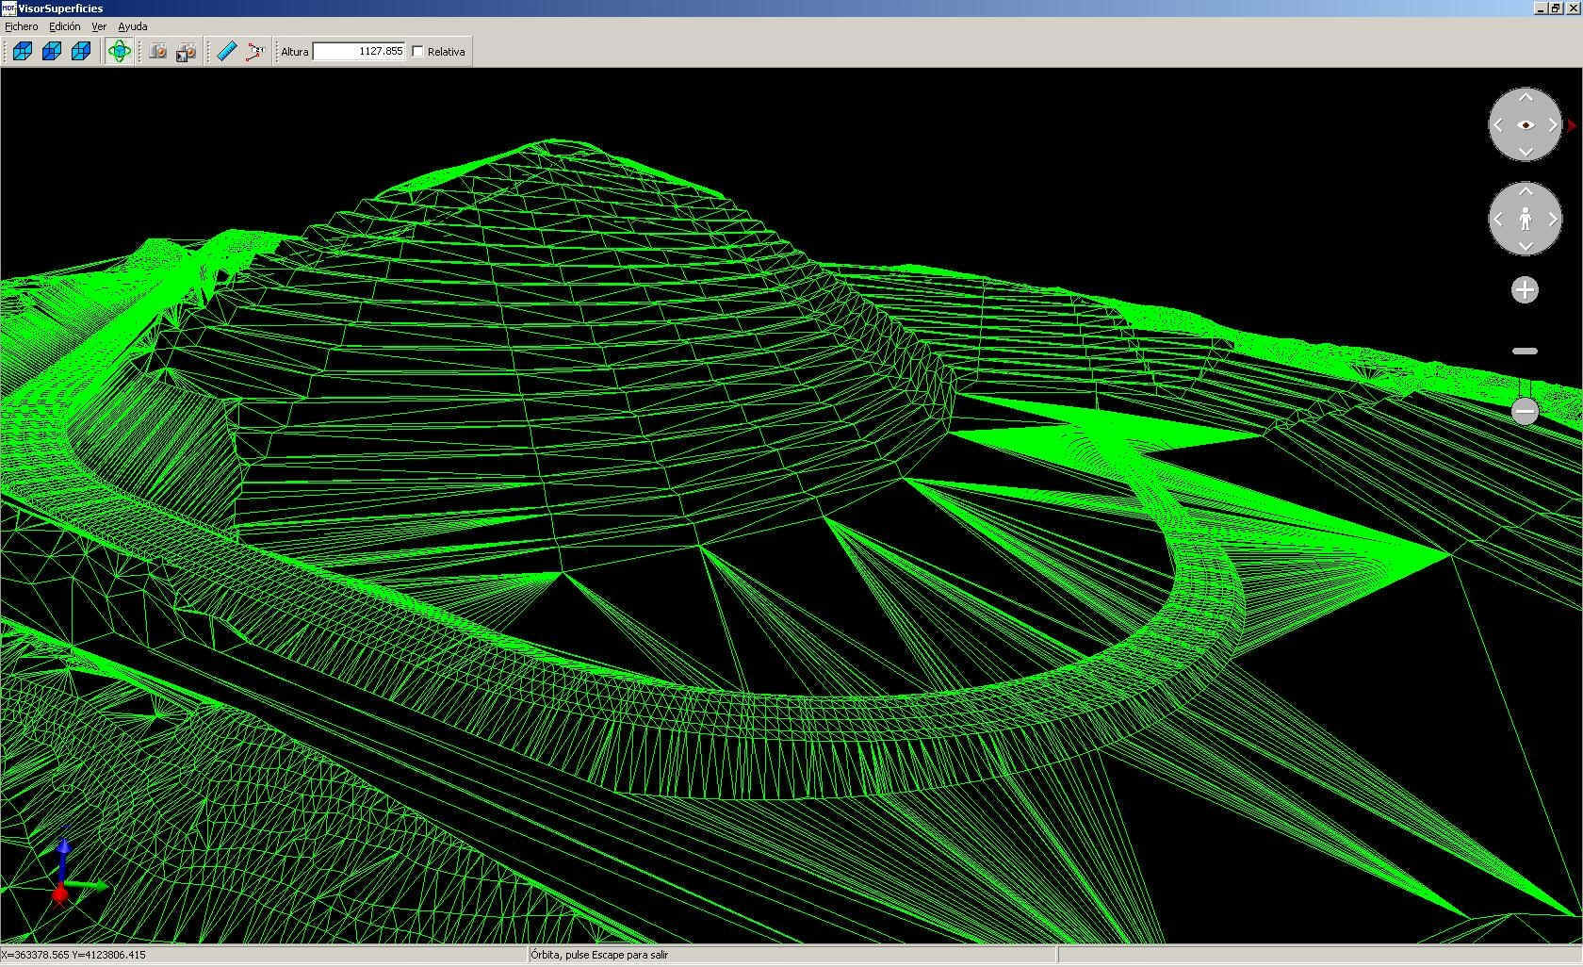Click the Altura height input field
Viewport: 1583px width, 967px height.
[x=358, y=52]
